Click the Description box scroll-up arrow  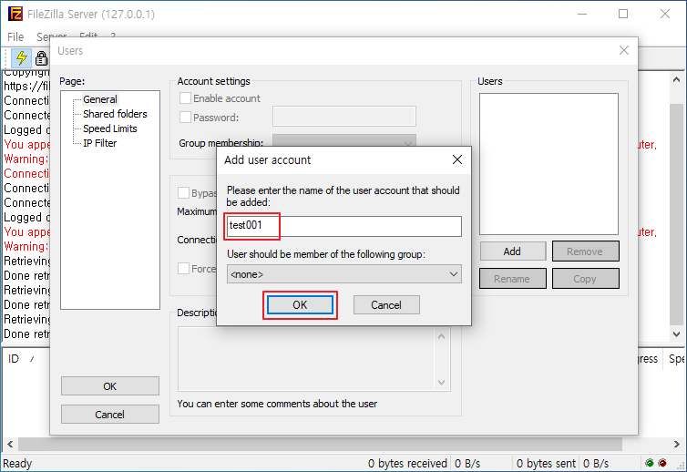click(442, 336)
